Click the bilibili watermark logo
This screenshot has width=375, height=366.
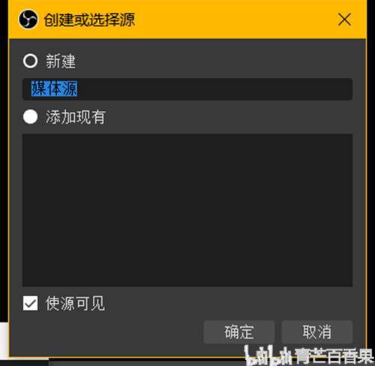268,355
